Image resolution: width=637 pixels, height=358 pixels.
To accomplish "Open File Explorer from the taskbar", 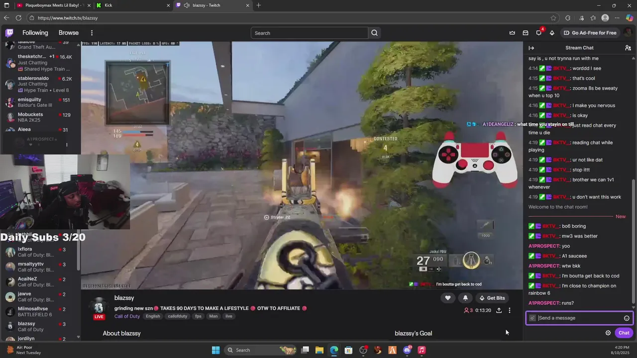I will tap(319, 350).
